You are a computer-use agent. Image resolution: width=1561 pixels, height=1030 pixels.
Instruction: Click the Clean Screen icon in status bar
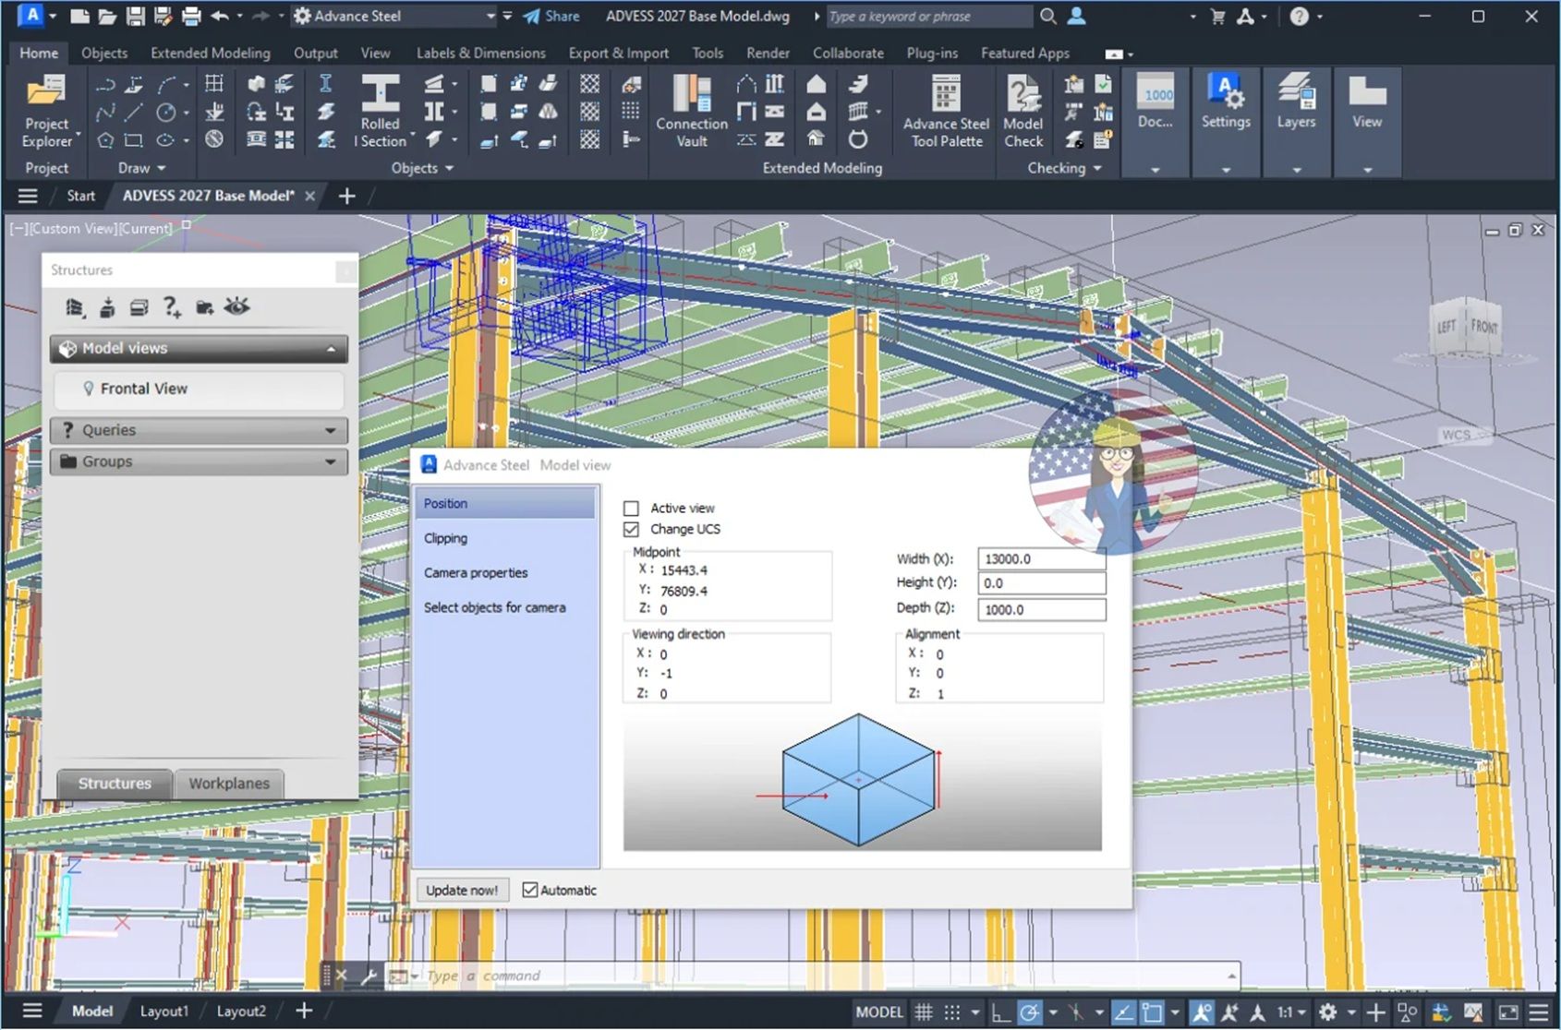(1507, 1012)
